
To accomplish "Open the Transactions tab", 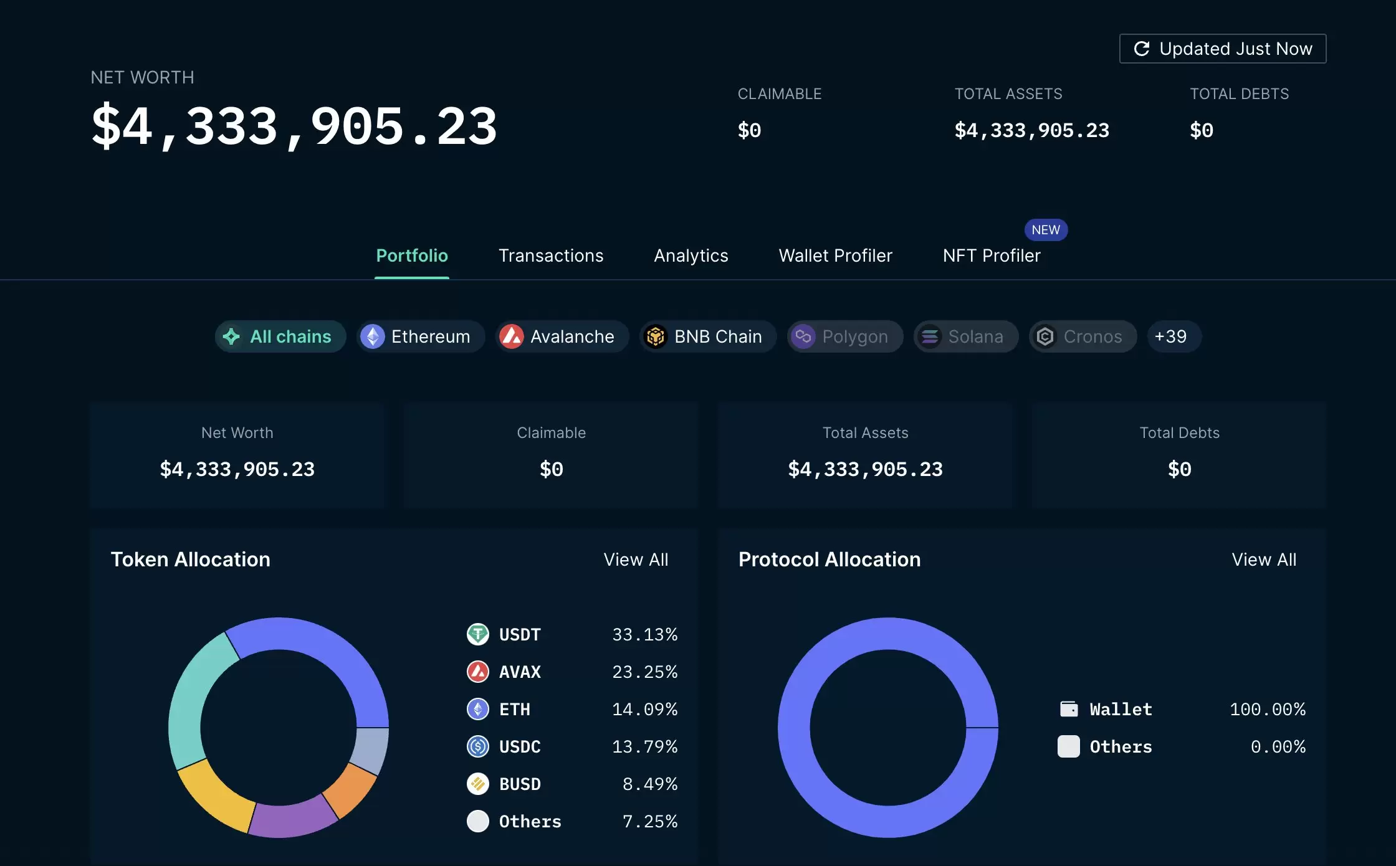I will coord(551,255).
